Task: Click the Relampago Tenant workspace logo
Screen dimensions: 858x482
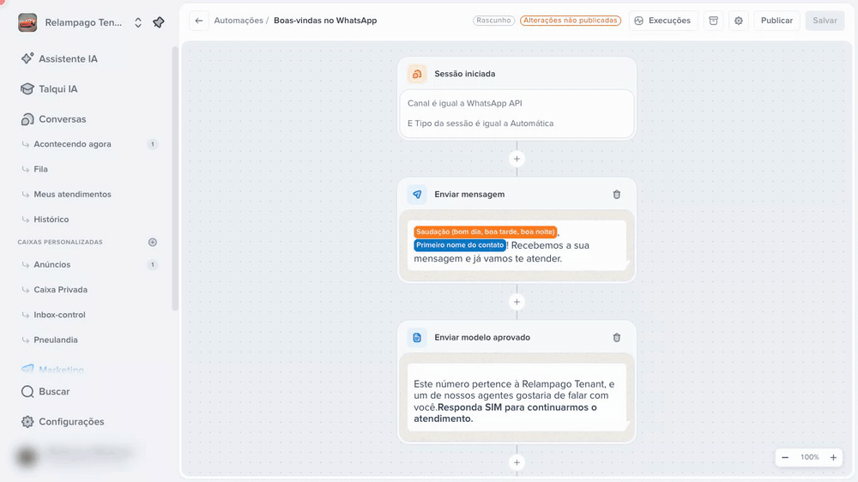Action: 27,22
